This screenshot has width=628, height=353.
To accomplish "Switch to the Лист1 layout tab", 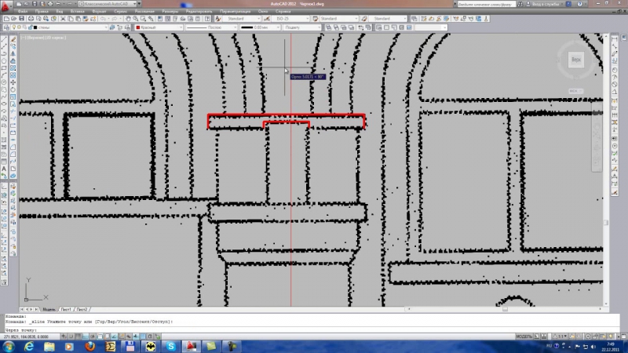I will (x=67, y=309).
